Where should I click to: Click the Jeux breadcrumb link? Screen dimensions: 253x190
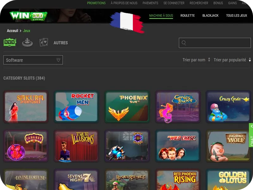click(x=27, y=31)
